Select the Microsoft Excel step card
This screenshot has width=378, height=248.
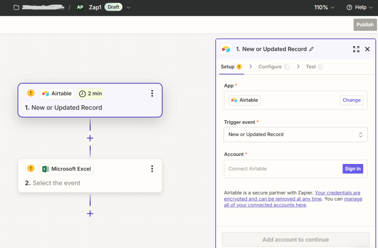click(90, 176)
